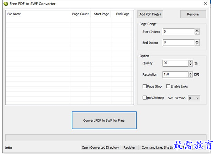This screenshot has height=156, width=216.
Task: Focus the Start Index input field
Action: pos(179,32)
